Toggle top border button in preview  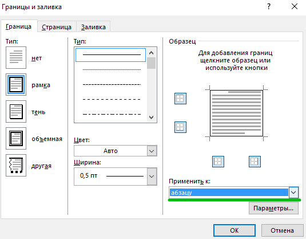point(180,99)
